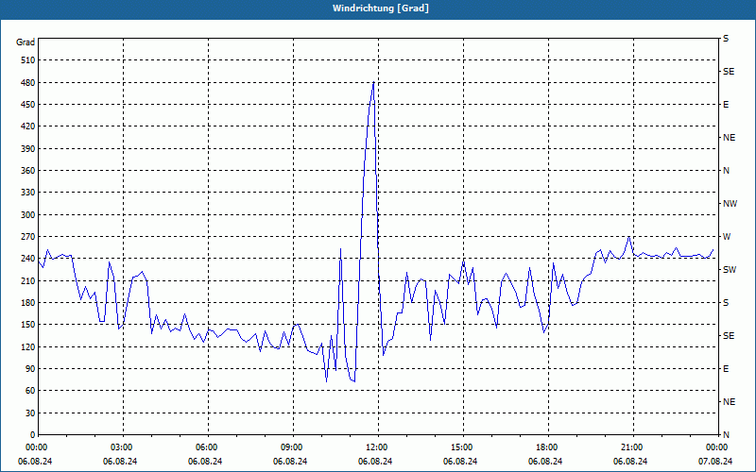
Task: Pick the 60 tick label
Action: 30,391
